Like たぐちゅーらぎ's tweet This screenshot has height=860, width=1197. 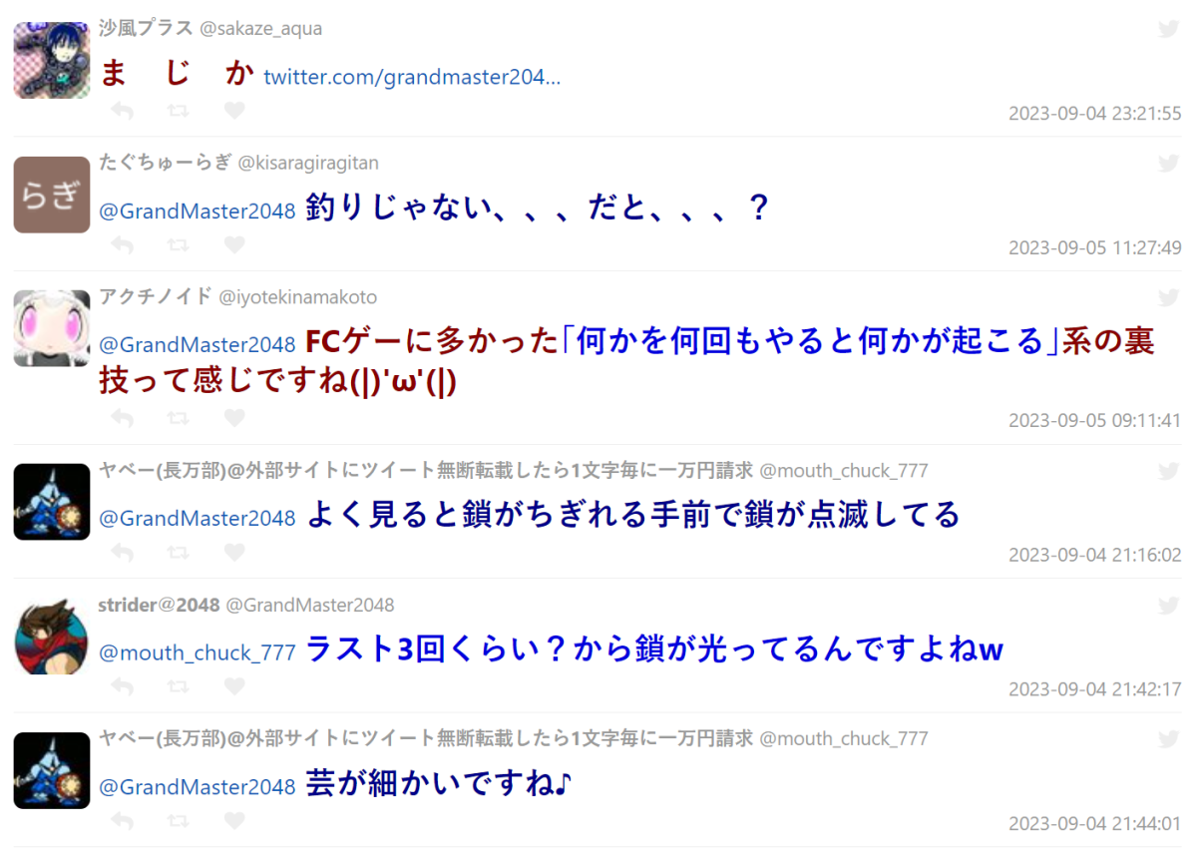234,244
